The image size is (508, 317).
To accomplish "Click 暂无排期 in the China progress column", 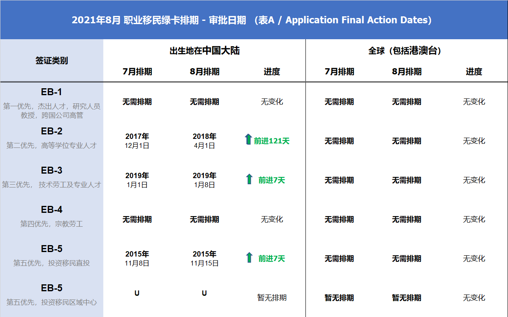I will (272, 298).
